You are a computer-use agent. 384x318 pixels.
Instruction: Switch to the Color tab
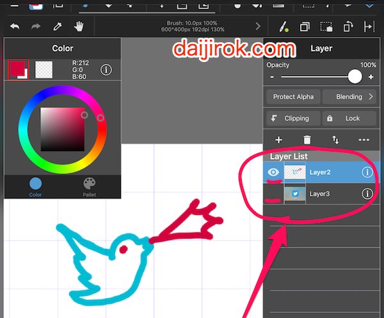[x=35, y=187]
